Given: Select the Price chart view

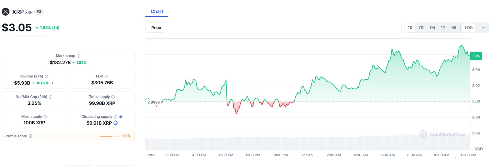Looking at the screenshot, I should coord(156,28).
